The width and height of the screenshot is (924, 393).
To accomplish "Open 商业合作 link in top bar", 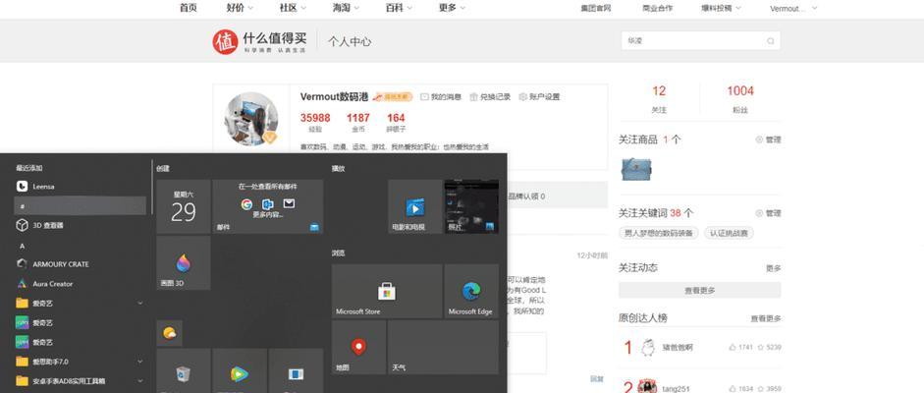I will [657, 8].
